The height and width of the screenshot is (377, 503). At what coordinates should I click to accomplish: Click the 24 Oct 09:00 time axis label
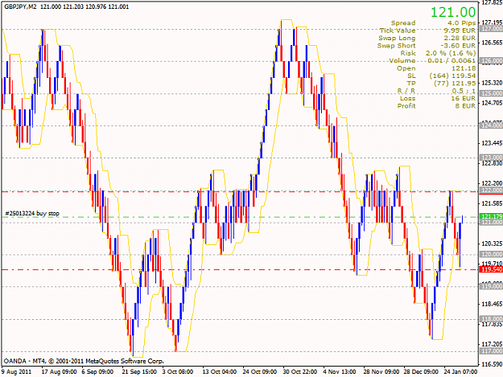coord(260,371)
